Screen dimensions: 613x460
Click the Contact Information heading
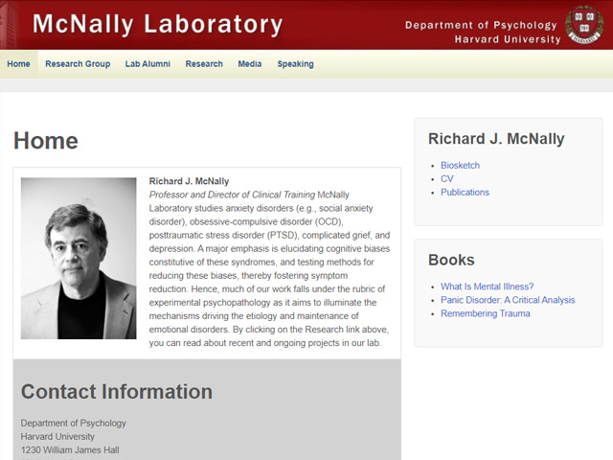[117, 392]
